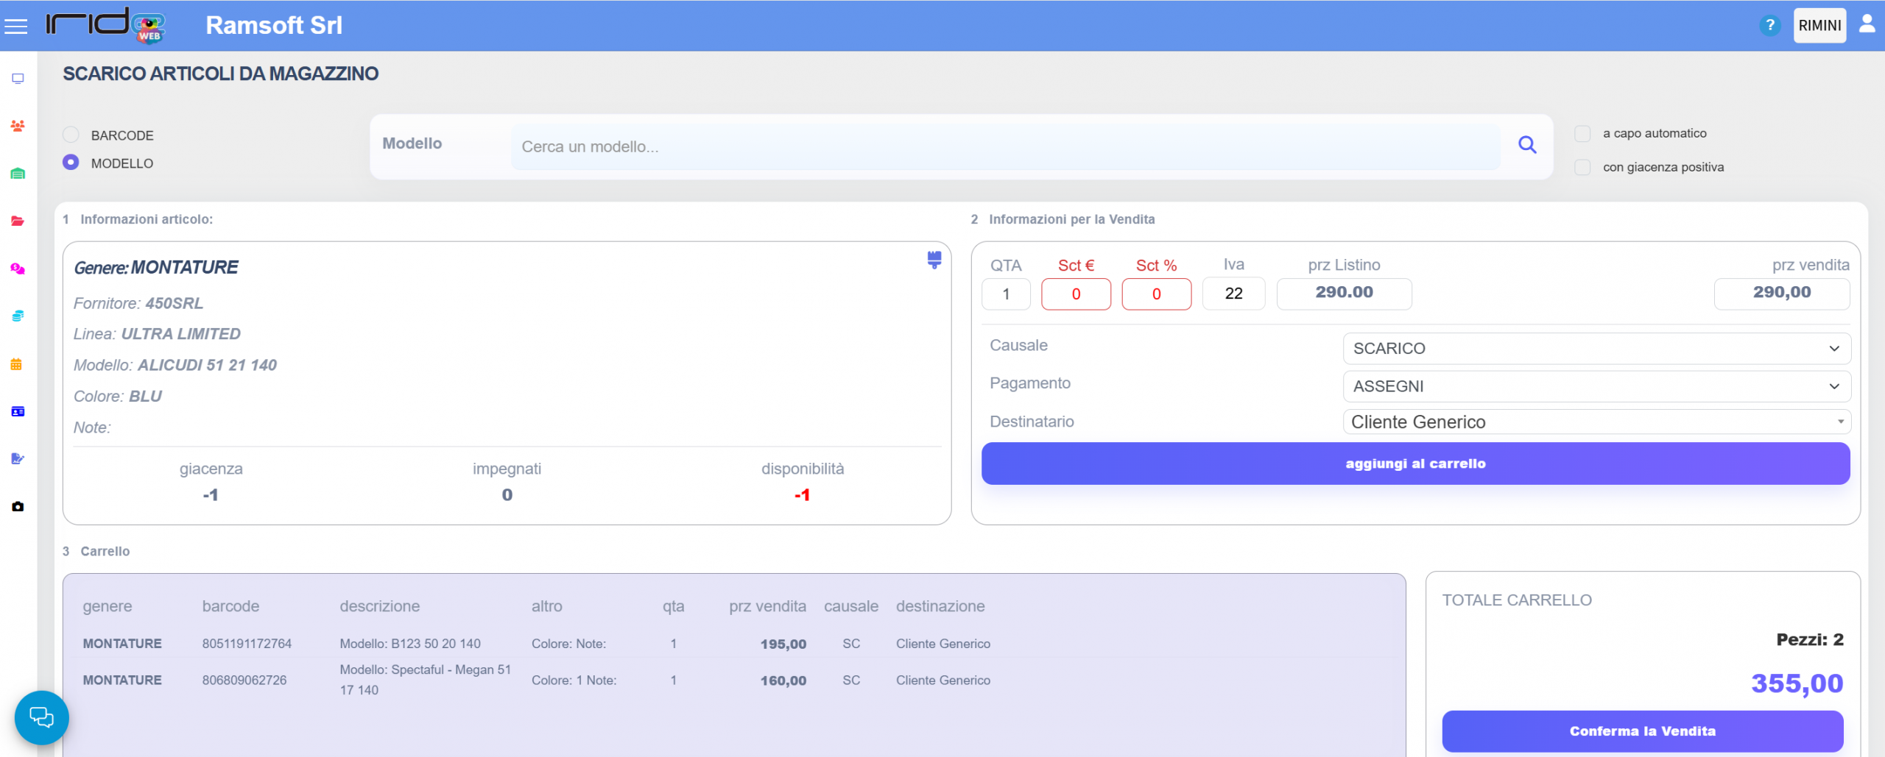Open the hamburger menu

click(15, 26)
